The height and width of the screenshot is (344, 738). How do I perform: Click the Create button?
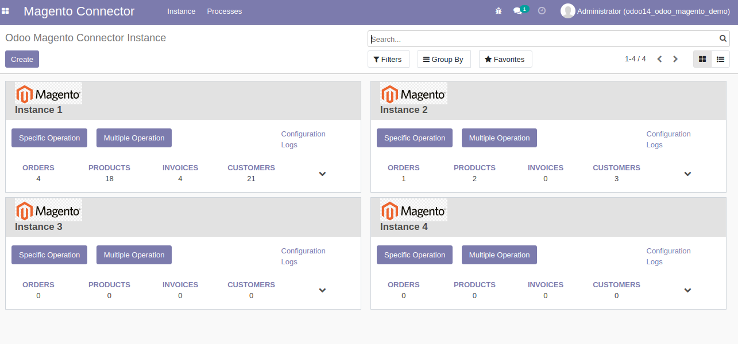[x=22, y=59]
